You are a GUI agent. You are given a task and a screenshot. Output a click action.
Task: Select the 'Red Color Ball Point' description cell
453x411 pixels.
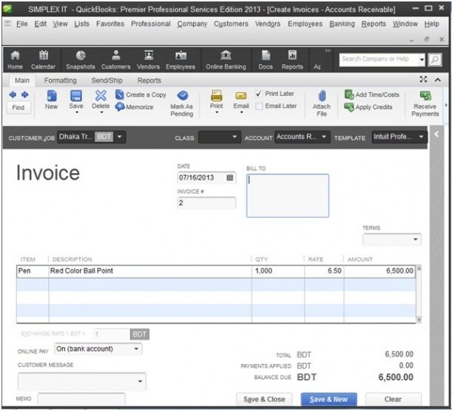click(150, 271)
